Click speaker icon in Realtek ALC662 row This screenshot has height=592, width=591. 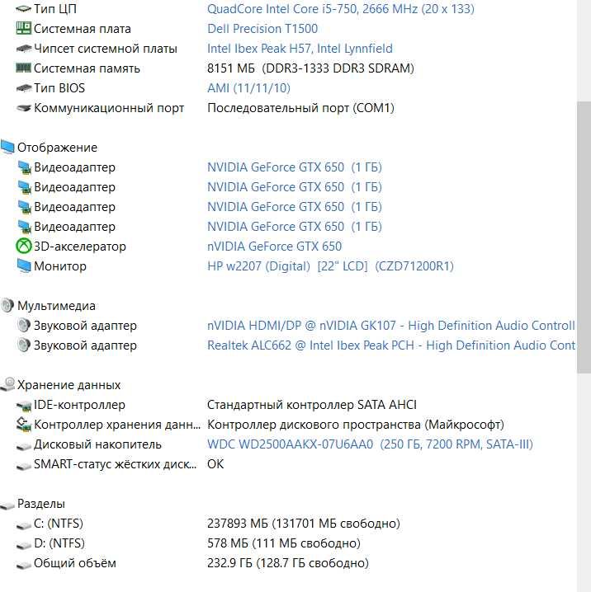click(23, 345)
